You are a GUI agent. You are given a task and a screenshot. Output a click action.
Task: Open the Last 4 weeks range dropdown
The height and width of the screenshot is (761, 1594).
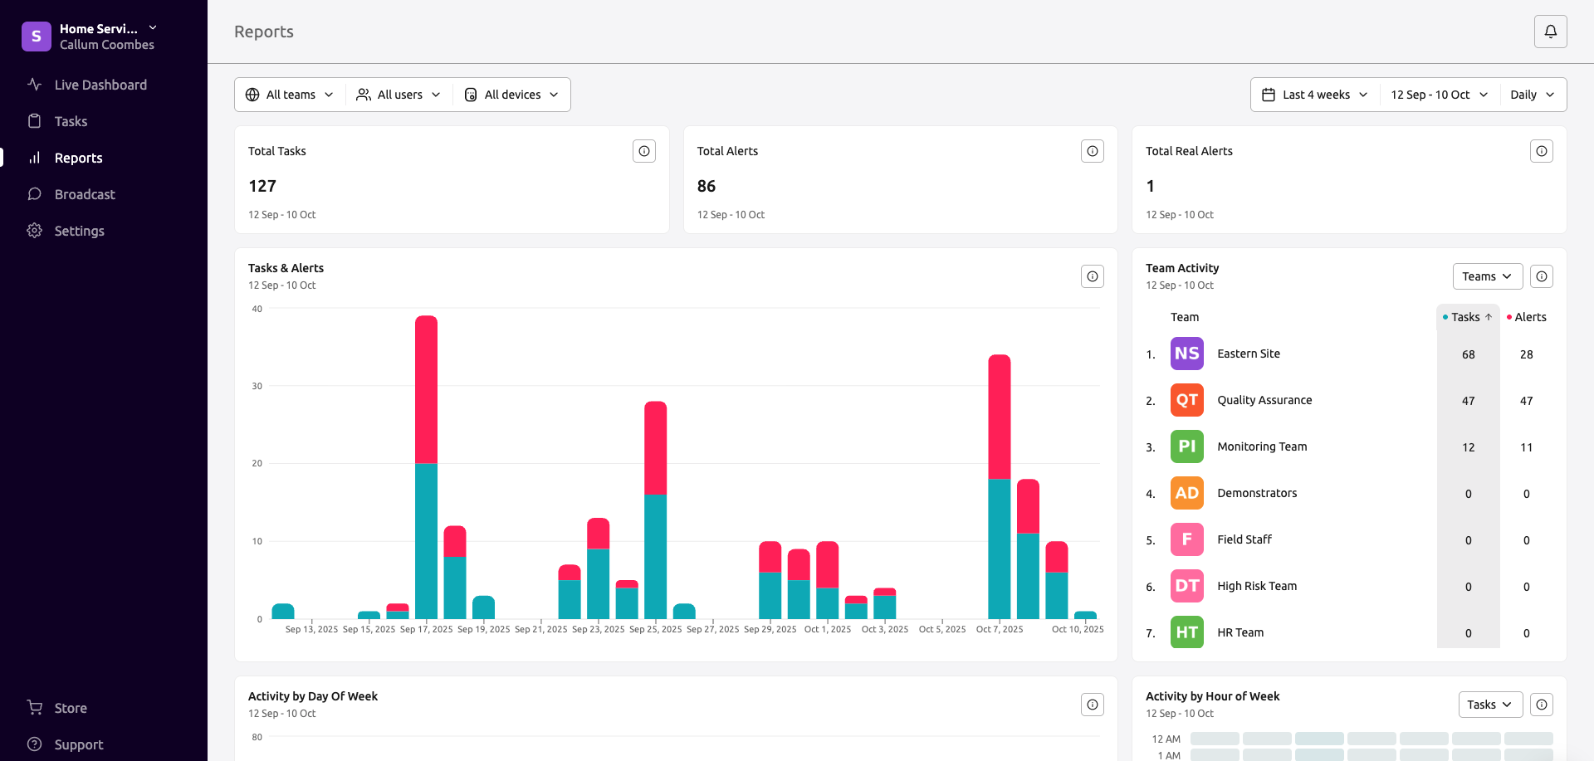click(x=1315, y=95)
